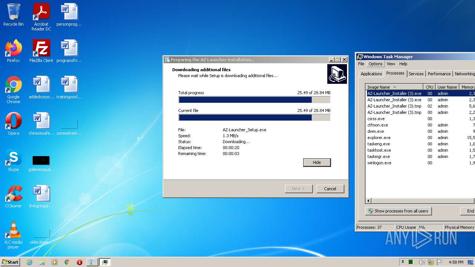
Task: Switch to the installer taskbar button
Action: tap(92, 262)
